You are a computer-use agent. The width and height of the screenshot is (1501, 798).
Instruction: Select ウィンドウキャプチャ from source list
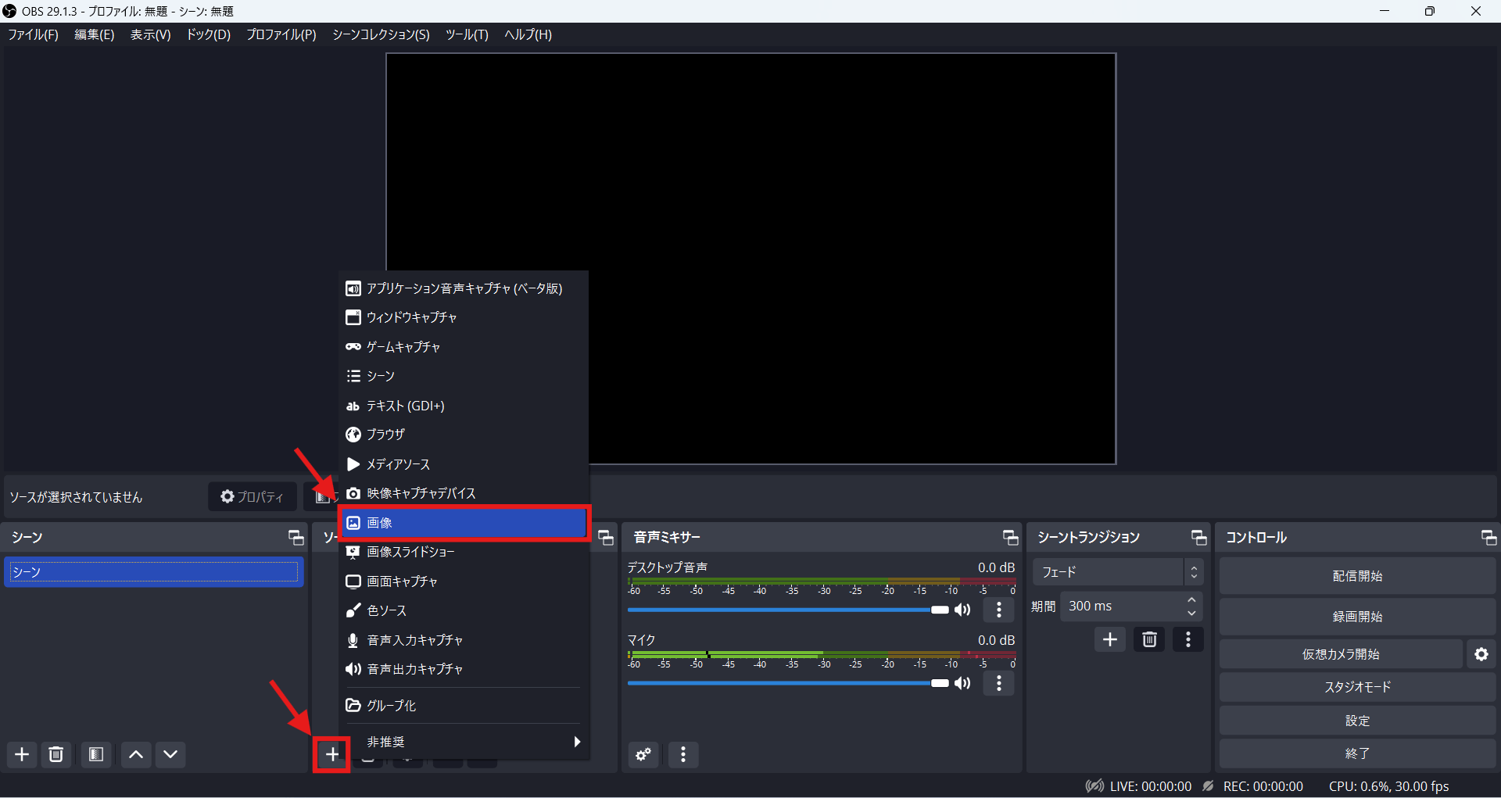pyautogui.click(x=464, y=317)
